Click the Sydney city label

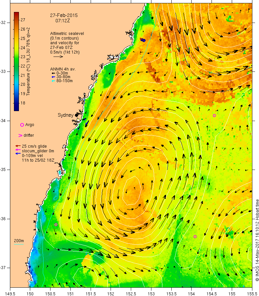click(65, 115)
